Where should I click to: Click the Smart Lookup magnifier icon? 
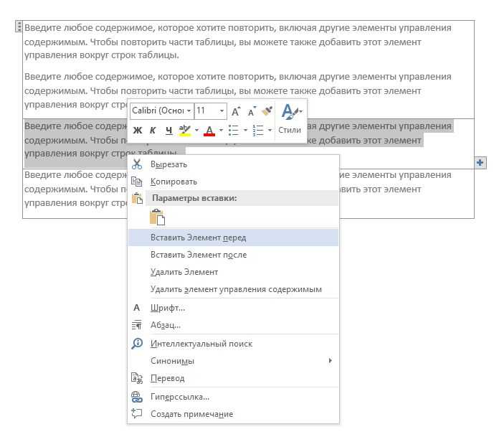(137, 343)
